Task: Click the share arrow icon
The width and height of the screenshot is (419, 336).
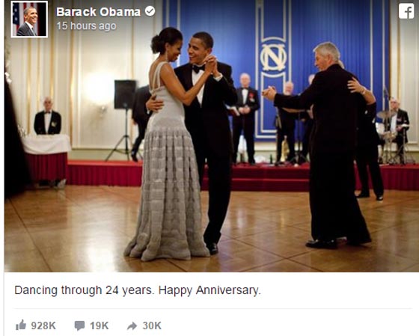Action: coord(132,326)
